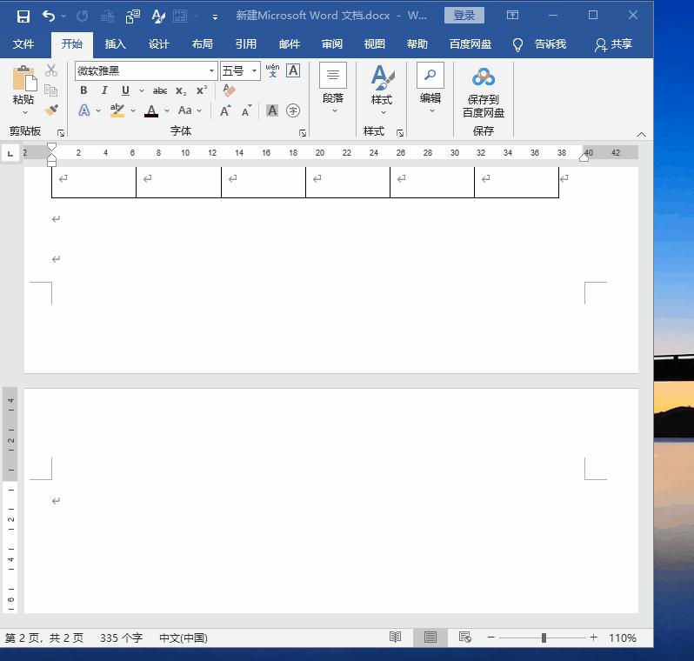Switch to the 插入 ribbon tab

(115, 44)
